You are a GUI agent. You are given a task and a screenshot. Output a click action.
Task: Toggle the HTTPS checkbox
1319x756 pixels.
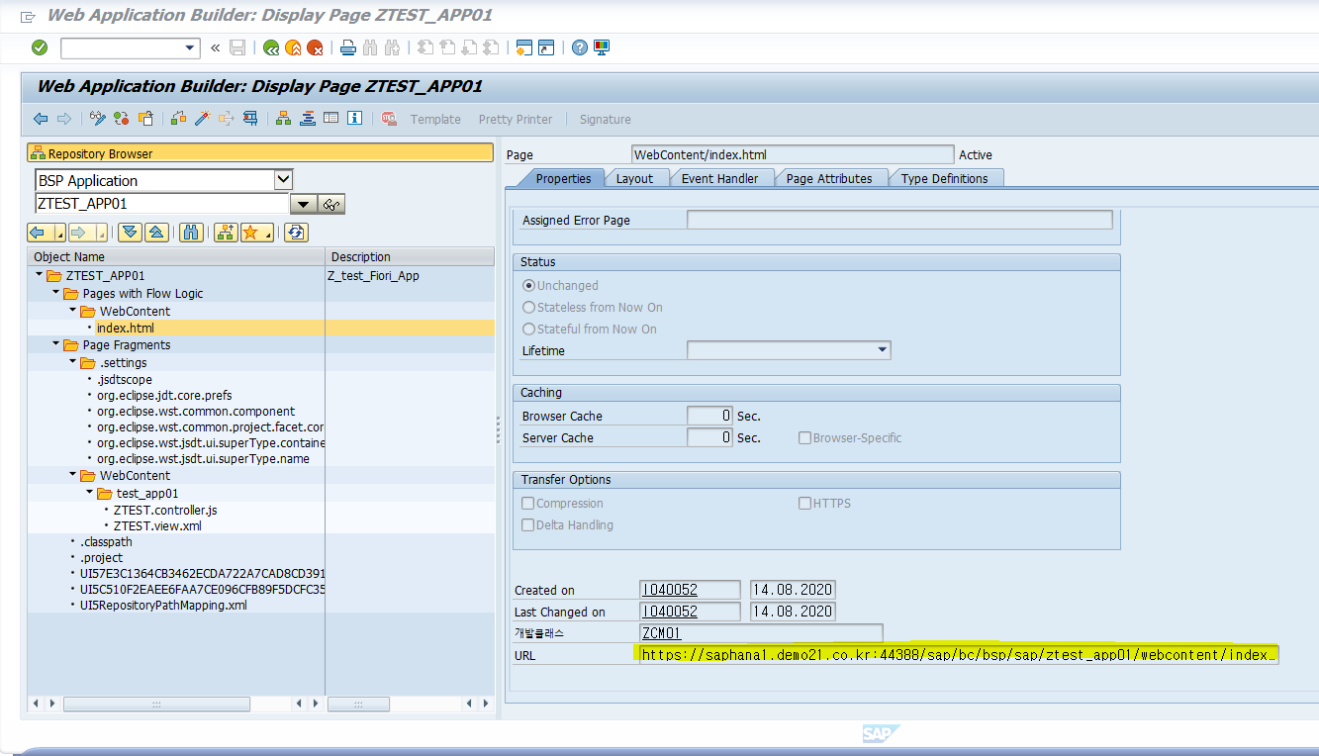[x=805, y=504]
